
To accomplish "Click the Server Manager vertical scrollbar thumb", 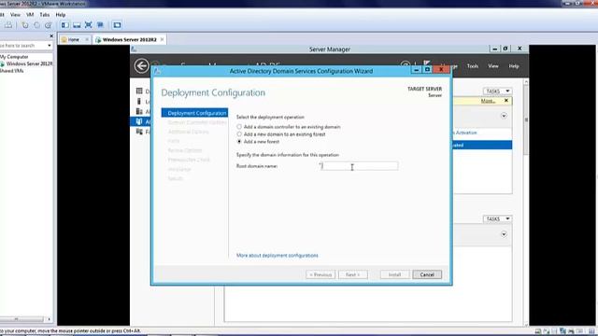I will coord(526,120).
